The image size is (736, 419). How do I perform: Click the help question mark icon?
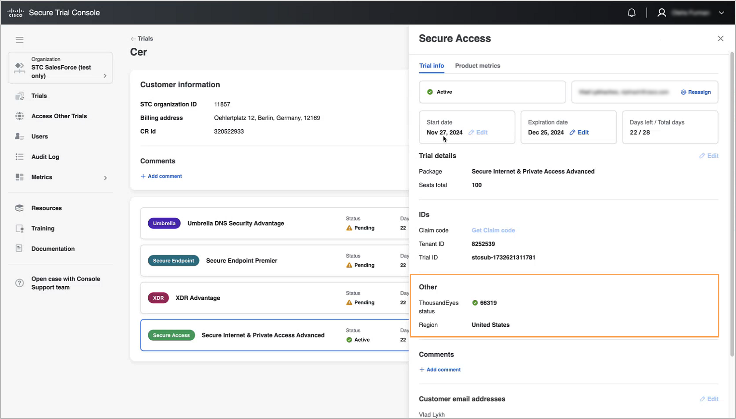point(19,283)
